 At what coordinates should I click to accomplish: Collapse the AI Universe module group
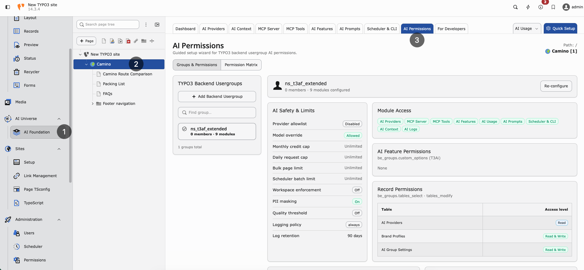[59, 119]
